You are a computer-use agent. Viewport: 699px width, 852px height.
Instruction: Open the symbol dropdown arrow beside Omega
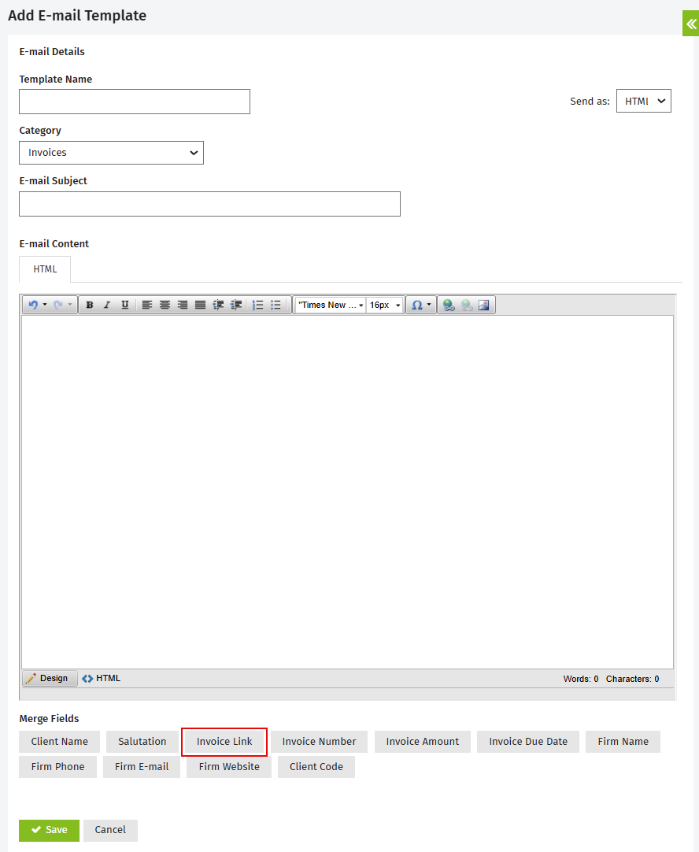pos(429,305)
